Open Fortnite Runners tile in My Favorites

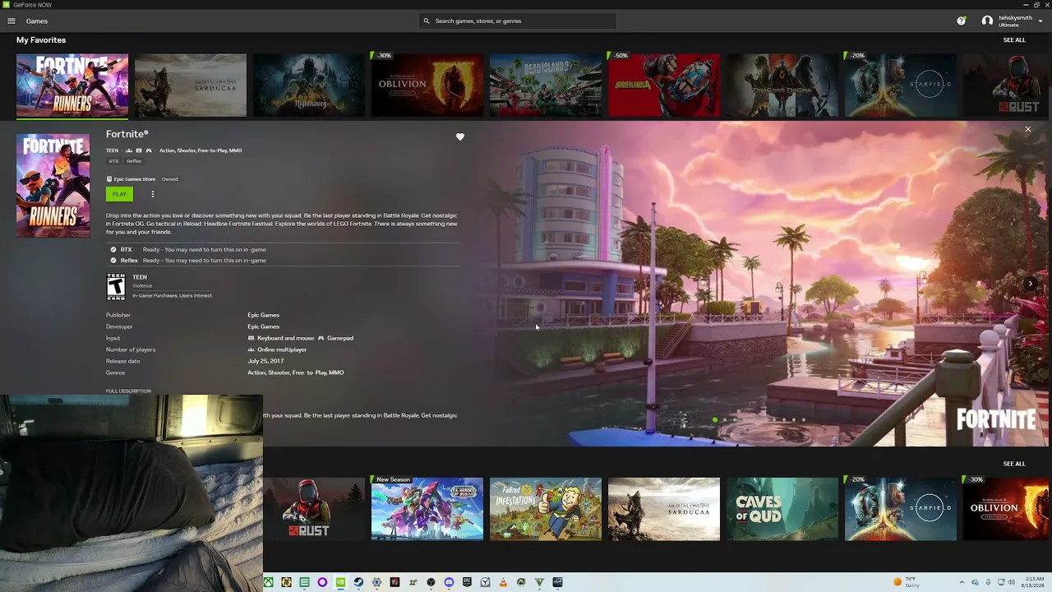[72, 86]
